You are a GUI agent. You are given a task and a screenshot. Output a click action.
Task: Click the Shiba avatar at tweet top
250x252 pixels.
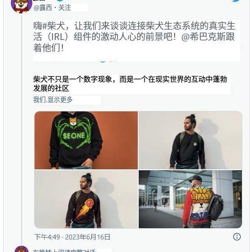click(22, 5)
